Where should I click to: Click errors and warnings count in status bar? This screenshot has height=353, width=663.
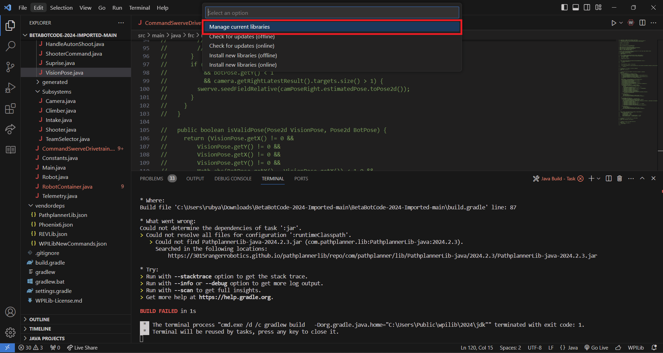31,348
